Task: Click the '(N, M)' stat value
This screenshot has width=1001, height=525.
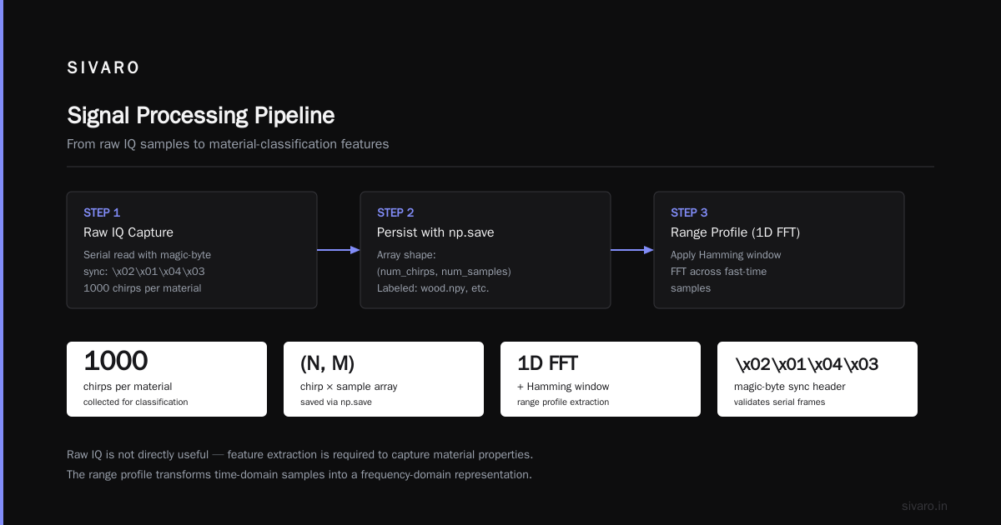Action: [328, 364]
